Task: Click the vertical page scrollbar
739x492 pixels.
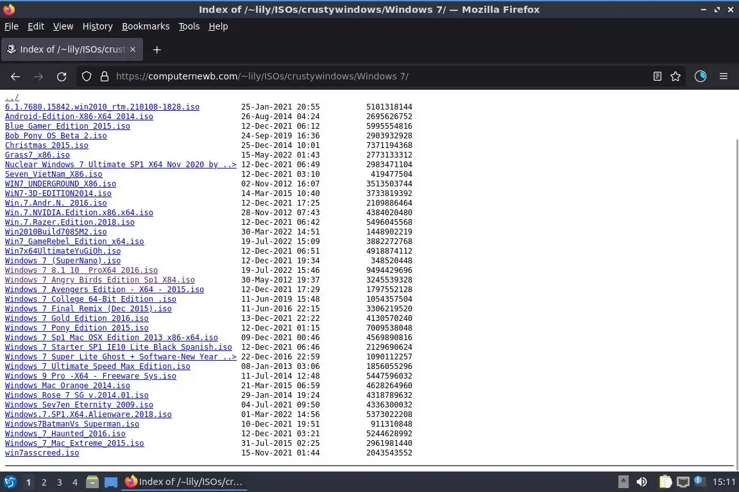Action: pyautogui.click(x=736, y=304)
